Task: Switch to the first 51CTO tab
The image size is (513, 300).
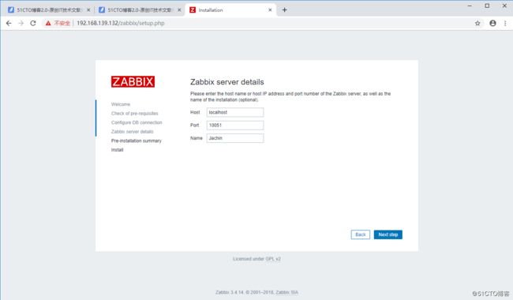Action: click(x=48, y=10)
